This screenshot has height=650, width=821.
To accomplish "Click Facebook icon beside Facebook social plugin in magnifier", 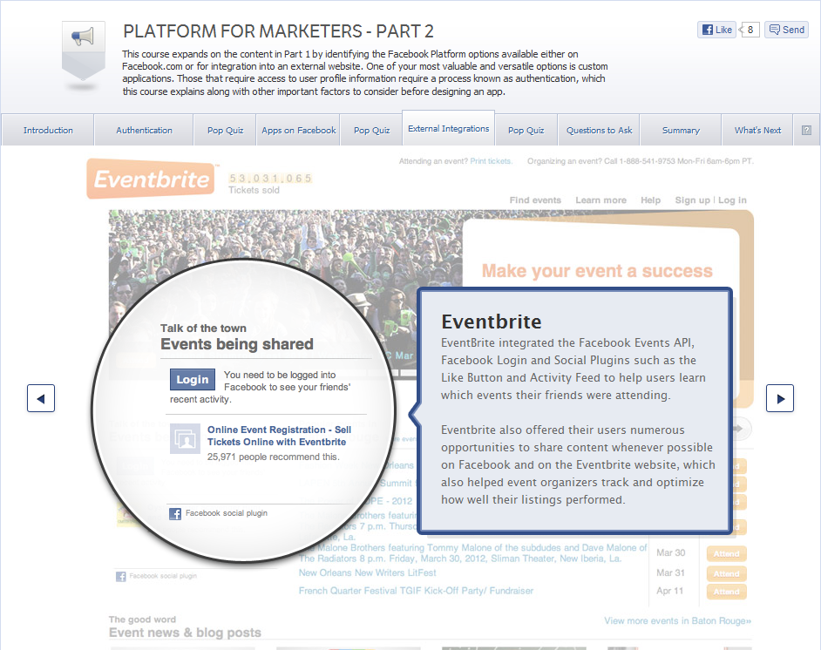I will (x=175, y=513).
